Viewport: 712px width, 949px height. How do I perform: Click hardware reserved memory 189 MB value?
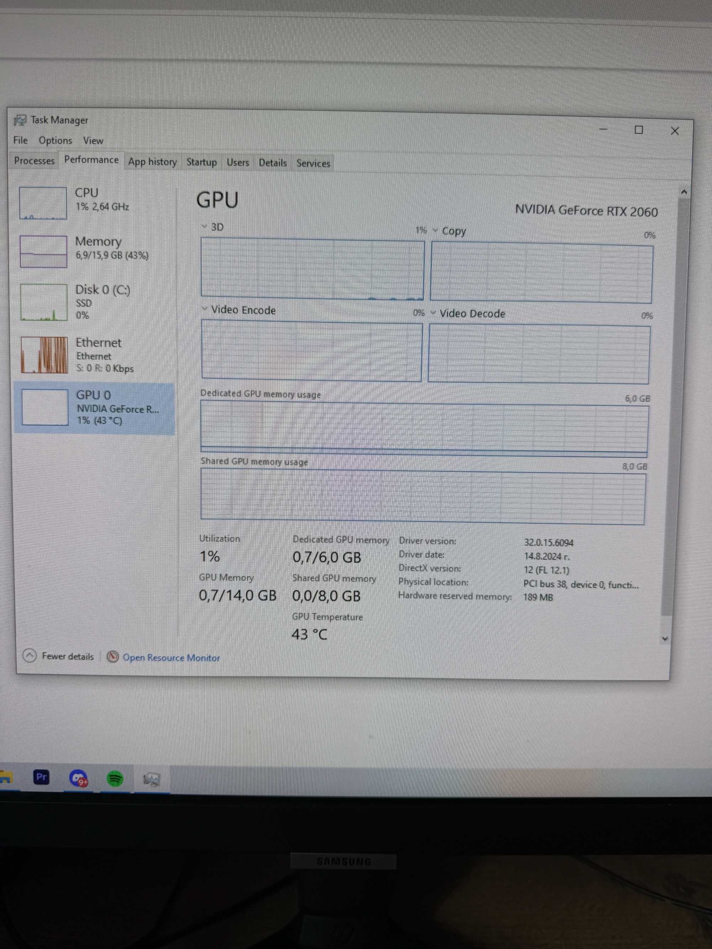(x=538, y=597)
